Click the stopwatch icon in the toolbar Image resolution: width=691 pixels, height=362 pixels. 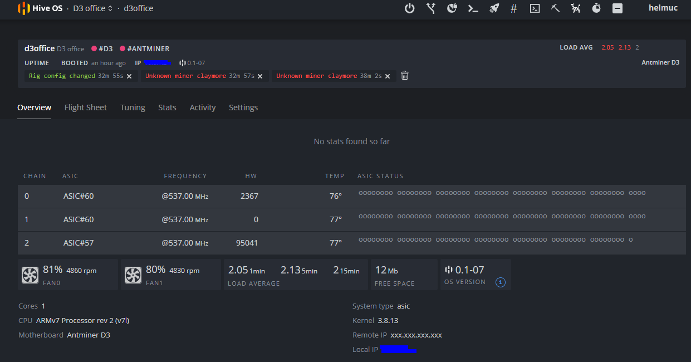pos(596,8)
